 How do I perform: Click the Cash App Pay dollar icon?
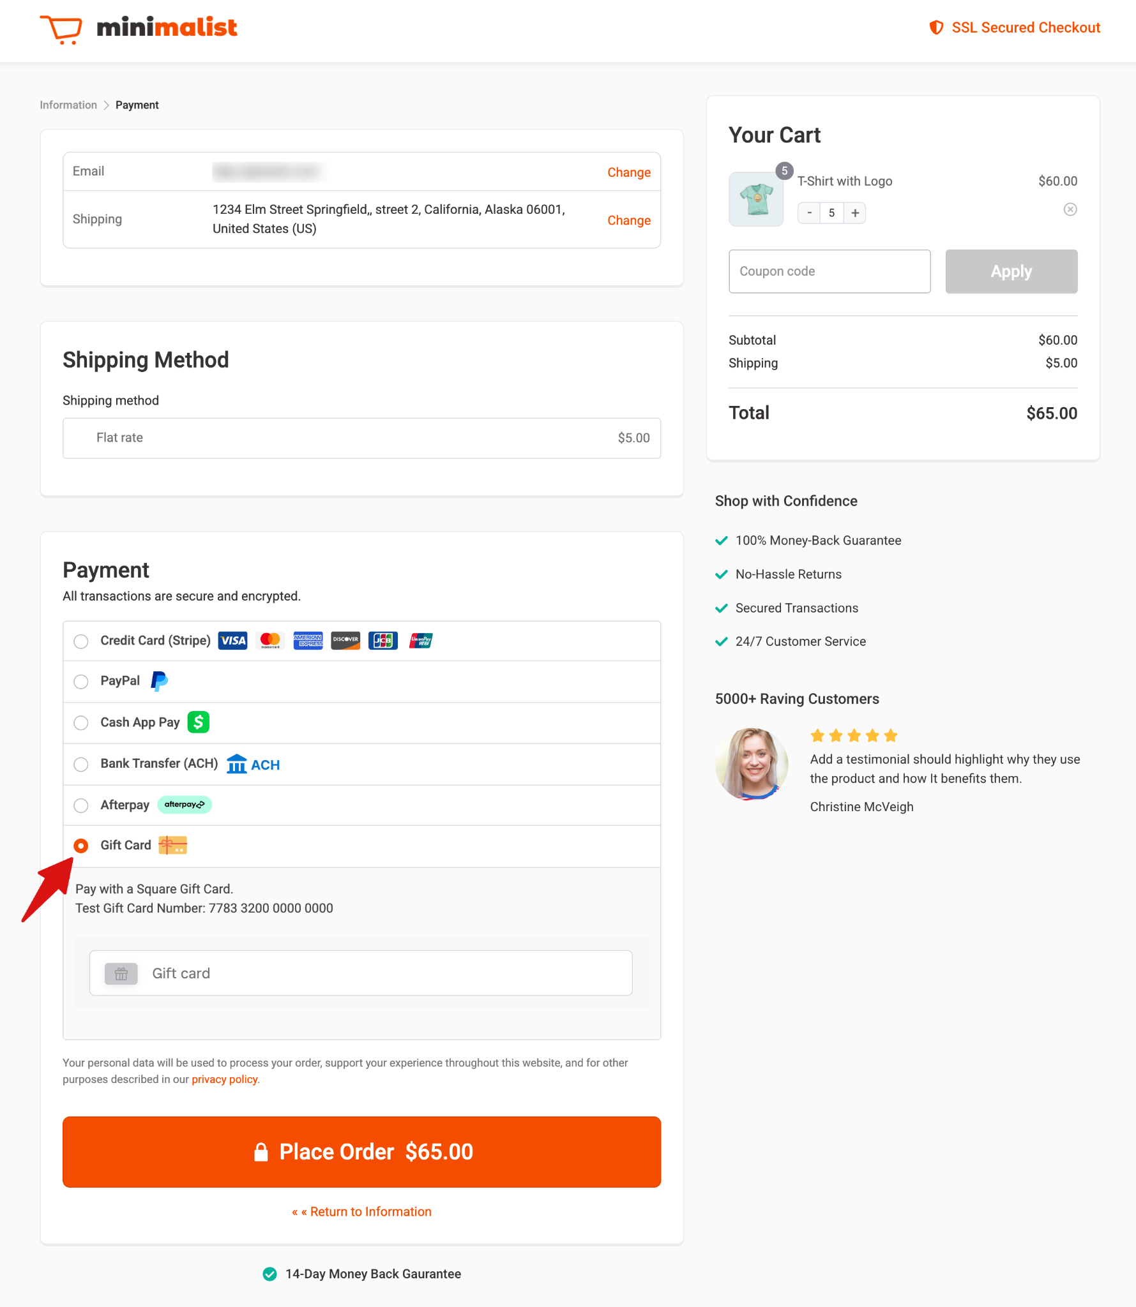tap(199, 722)
